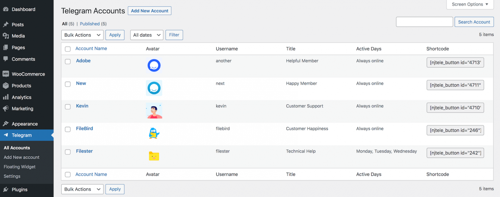Click the Add New Account button
Viewport: 500px width, 197px height.
(x=149, y=11)
